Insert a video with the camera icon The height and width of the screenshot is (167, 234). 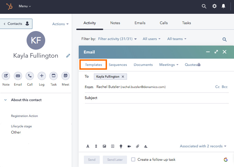(x=129, y=146)
